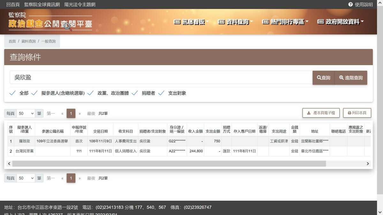This screenshot has height=215, width=383.
Task: Click the left scroll arrow of the table
Action: [9, 163]
